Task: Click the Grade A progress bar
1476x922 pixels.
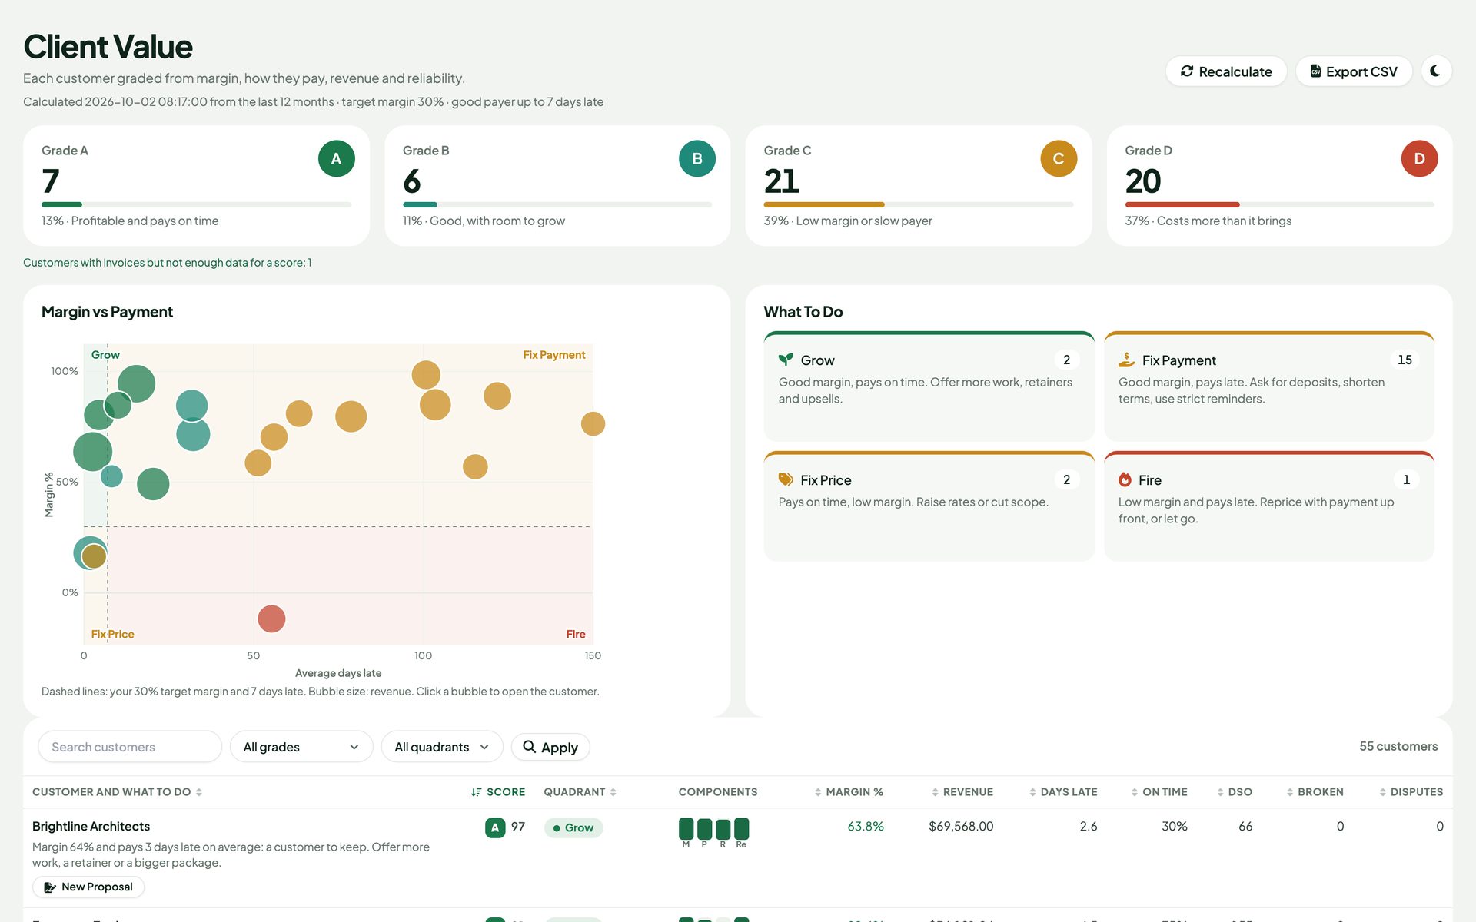Action: [196, 204]
